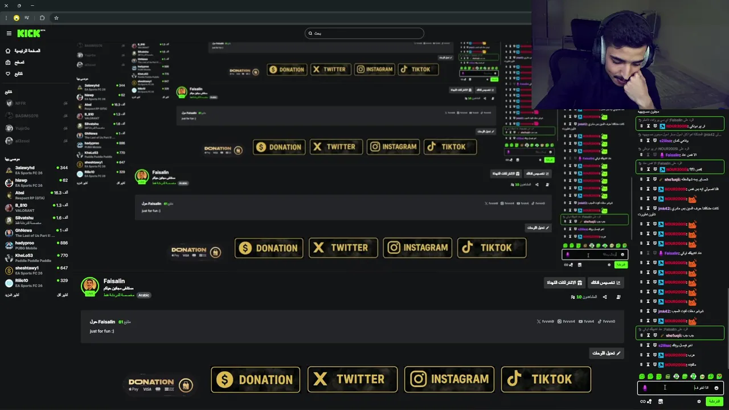Pick the last emote in the main chat quick emotes row
This screenshot has width=729, height=410.
pos(719,376)
